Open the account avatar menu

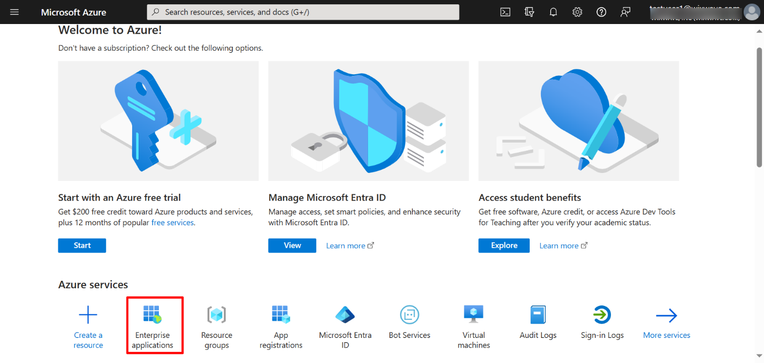coord(751,12)
